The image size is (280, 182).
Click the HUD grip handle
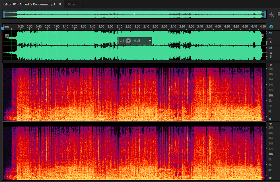(x=118, y=41)
